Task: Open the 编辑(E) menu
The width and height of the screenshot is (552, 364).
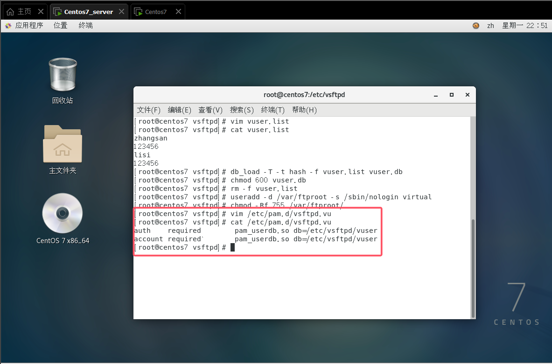Action: coord(180,110)
